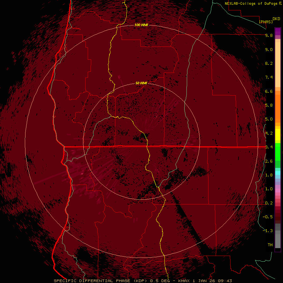Pick the 1.8 scale label
The height and width of the screenshot is (283, 283).
point(269,175)
